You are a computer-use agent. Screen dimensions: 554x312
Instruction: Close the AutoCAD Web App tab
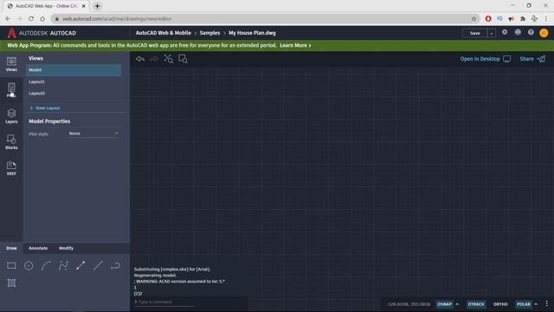(84, 6)
